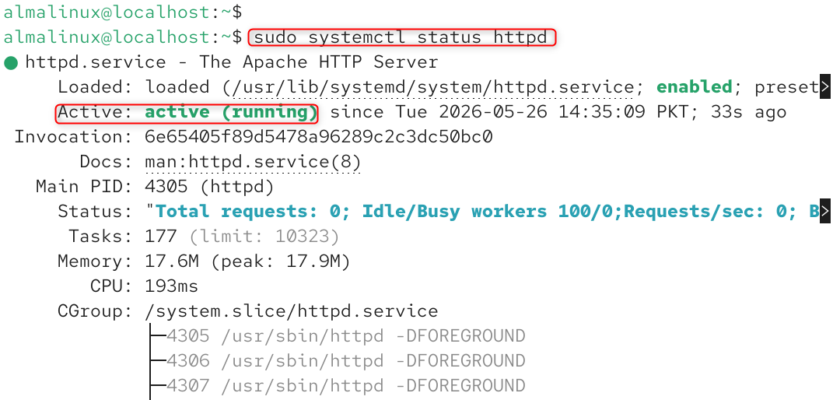Click the process line 4307 /usr/sbin/httpd
Viewport: 833px width, 400px height.
pos(346,386)
